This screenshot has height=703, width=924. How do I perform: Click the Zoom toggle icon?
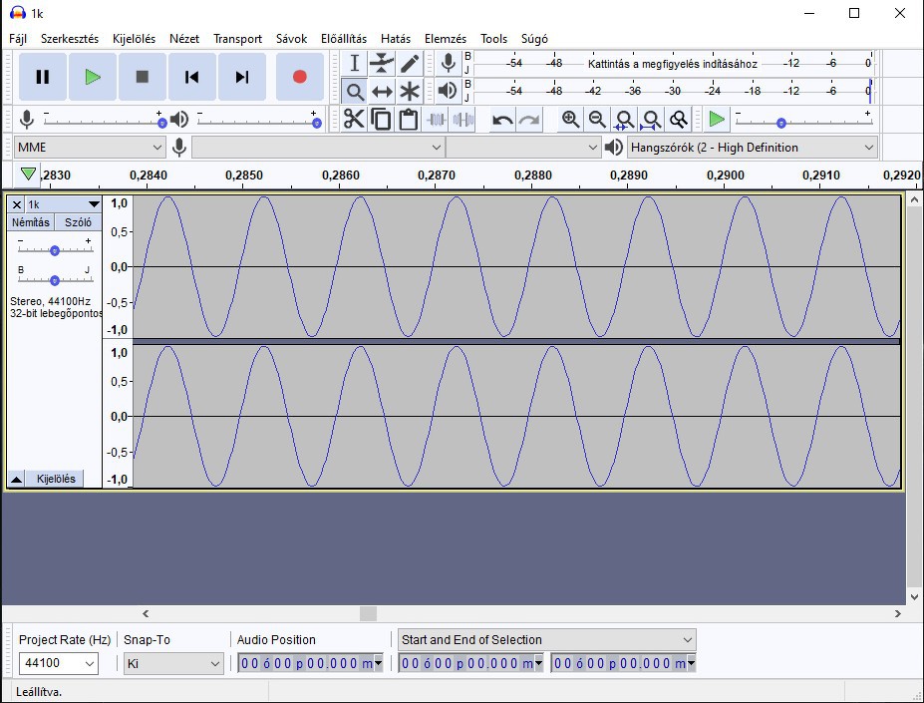678,120
